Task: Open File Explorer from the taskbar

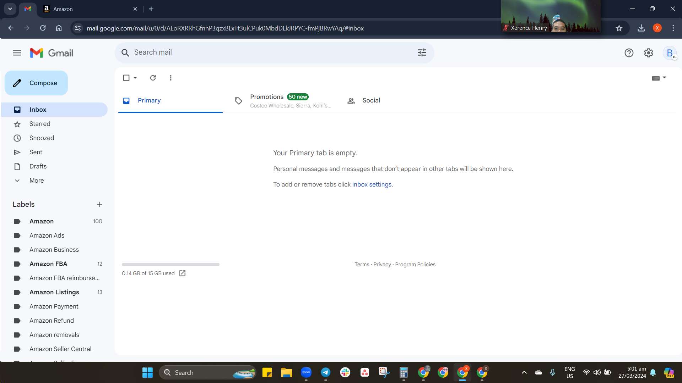Action: point(287,372)
